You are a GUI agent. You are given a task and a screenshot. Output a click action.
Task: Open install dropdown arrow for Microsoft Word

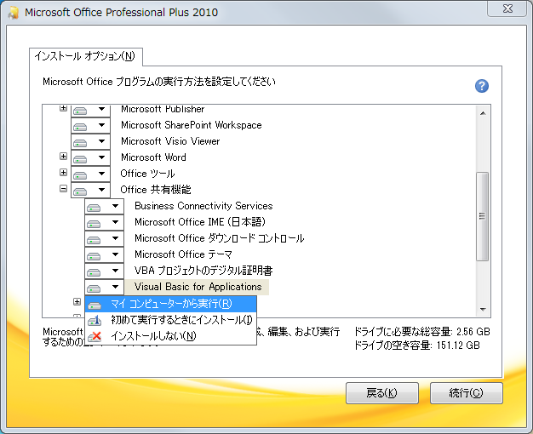(x=101, y=157)
